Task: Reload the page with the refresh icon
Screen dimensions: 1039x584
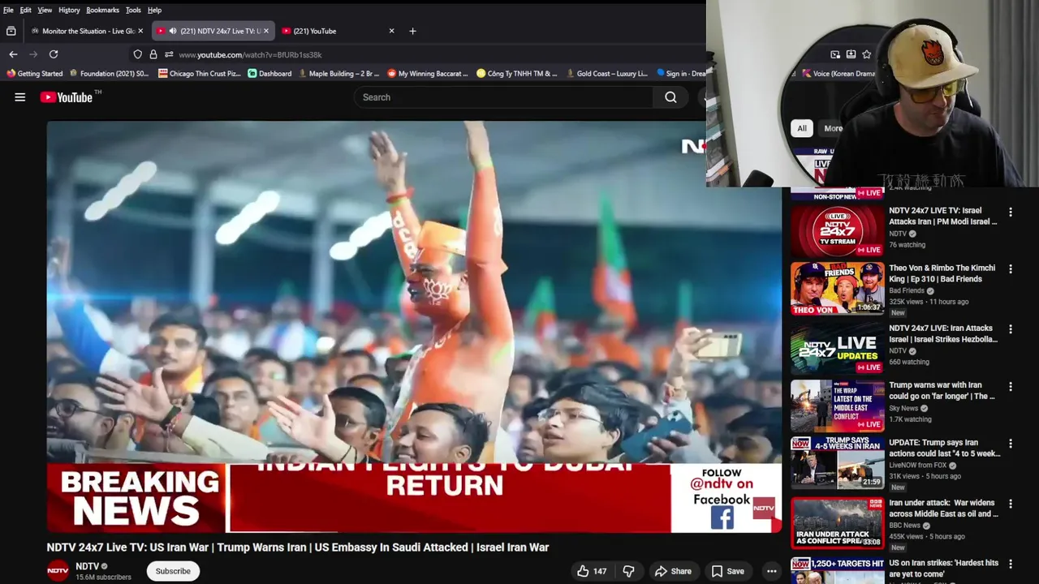Action: [x=54, y=54]
